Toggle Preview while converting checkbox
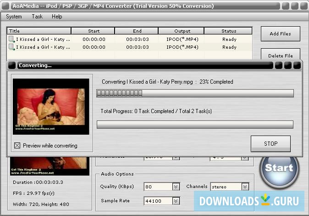The height and width of the screenshot is (216, 309). pyautogui.click(x=17, y=146)
